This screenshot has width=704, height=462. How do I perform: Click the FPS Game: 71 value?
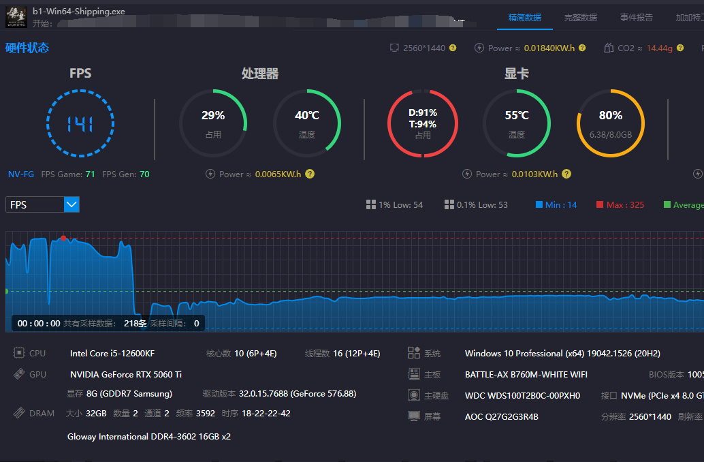[x=91, y=174]
